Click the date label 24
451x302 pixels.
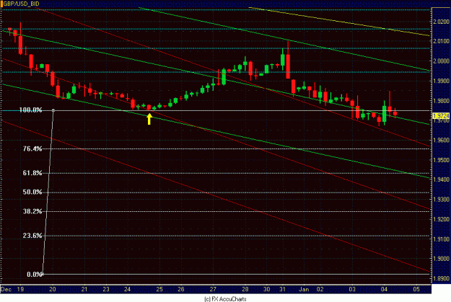128,289
